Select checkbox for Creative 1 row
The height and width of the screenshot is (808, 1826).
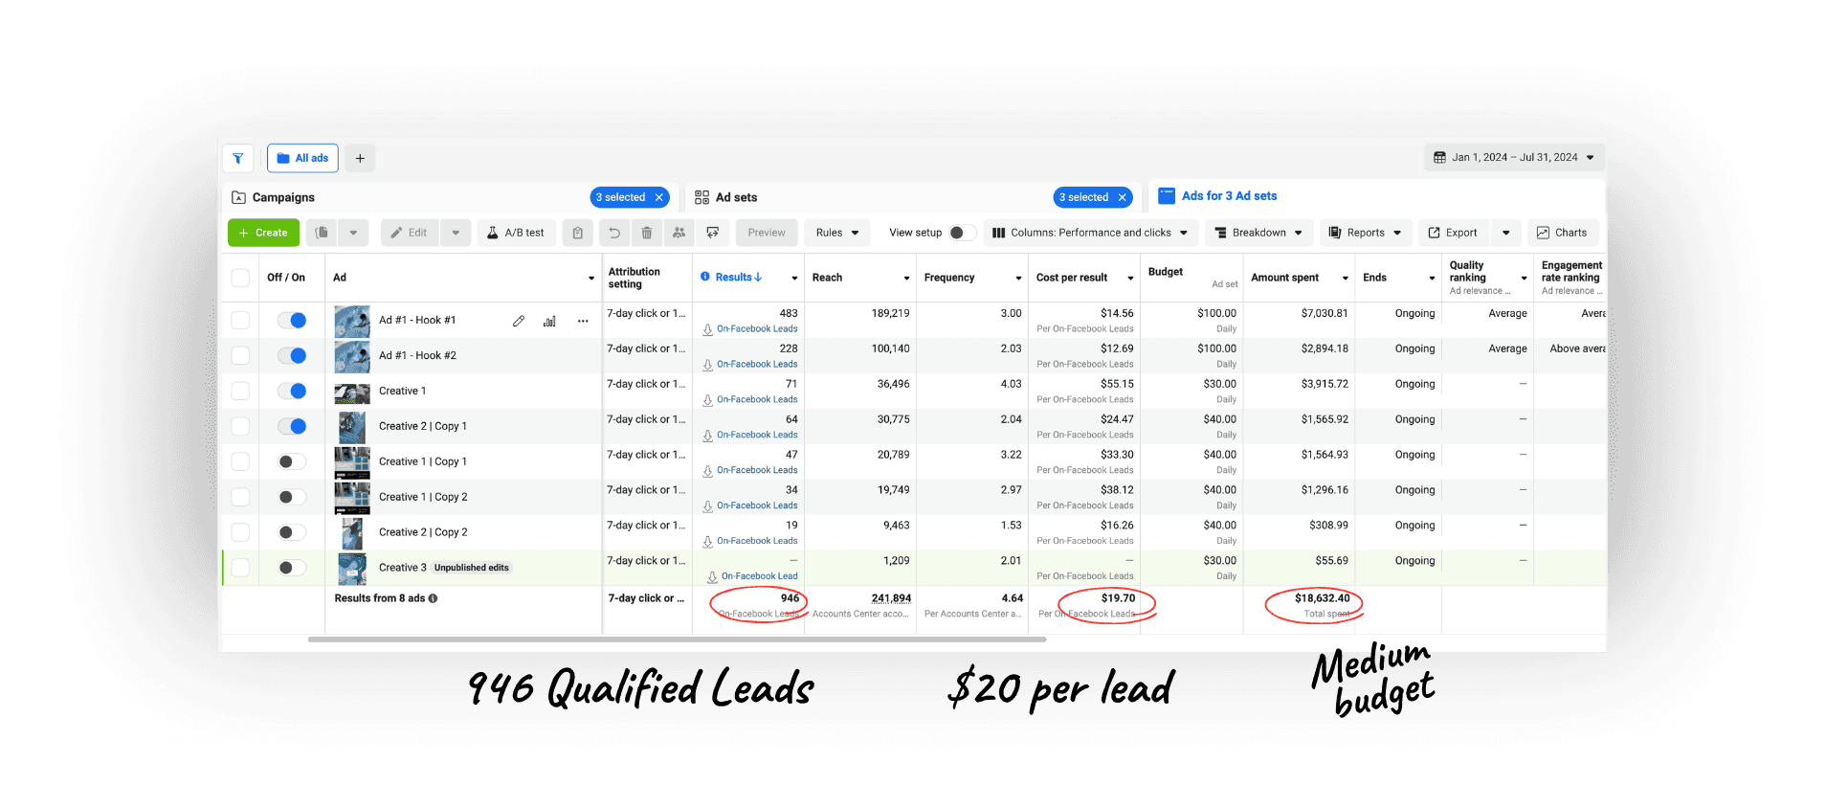241,392
